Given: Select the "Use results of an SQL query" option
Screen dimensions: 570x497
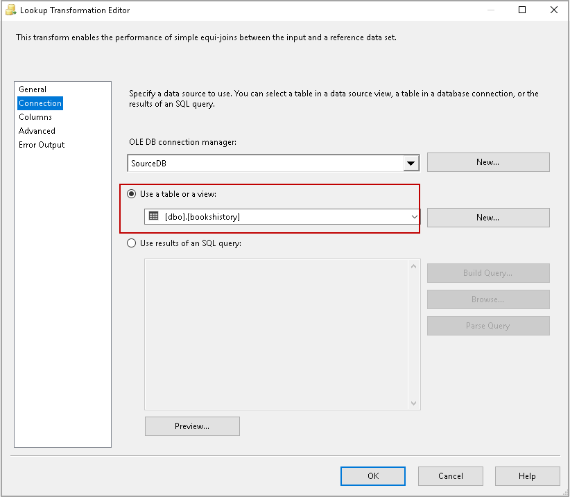Looking at the screenshot, I should tap(131, 243).
